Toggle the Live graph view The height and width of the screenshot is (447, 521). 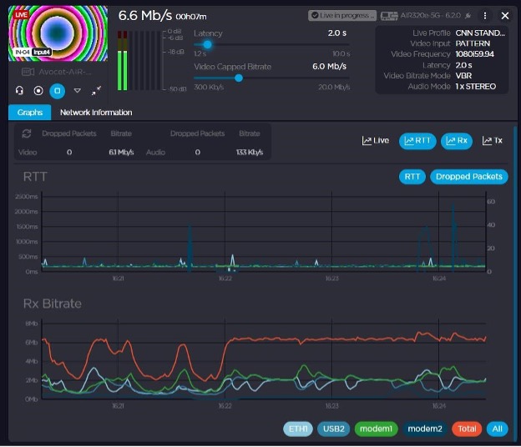tap(376, 141)
